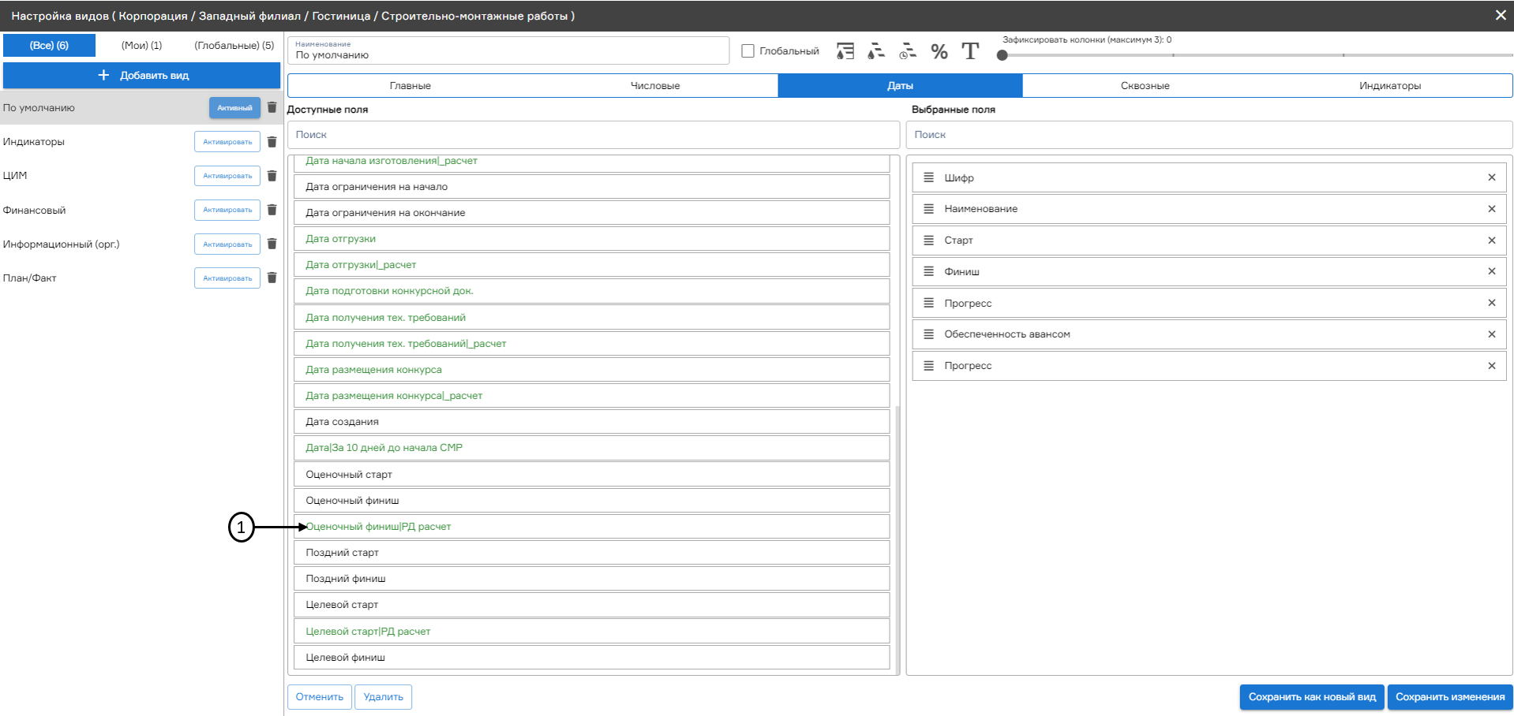Image resolution: width=1514 pixels, height=716 pixels.
Task: Enable the Глобальный checkbox
Action: point(748,51)
